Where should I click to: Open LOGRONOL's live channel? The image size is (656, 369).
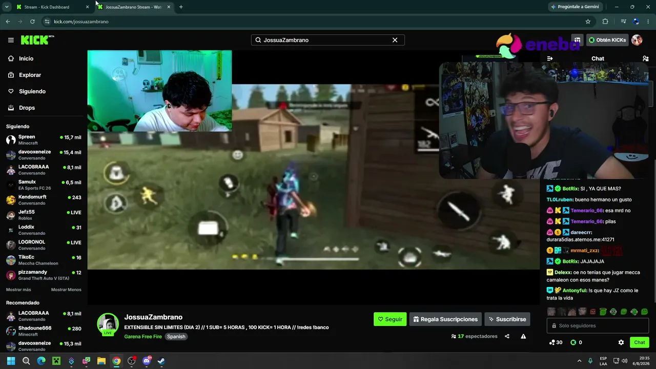click(44, 245)
